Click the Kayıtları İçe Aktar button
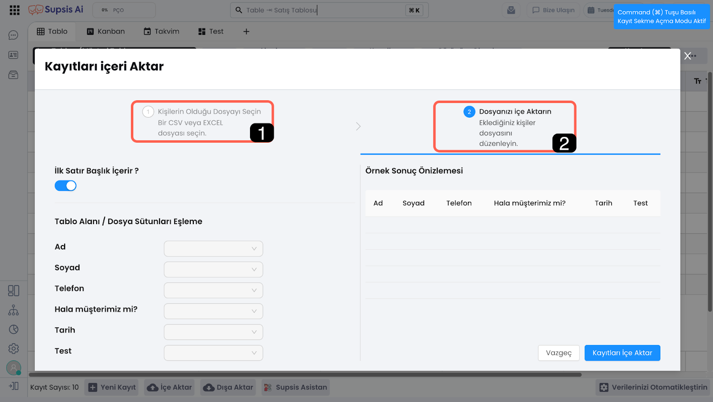The width and height of the screenshot is (713, 402). (x=622, y=353)
